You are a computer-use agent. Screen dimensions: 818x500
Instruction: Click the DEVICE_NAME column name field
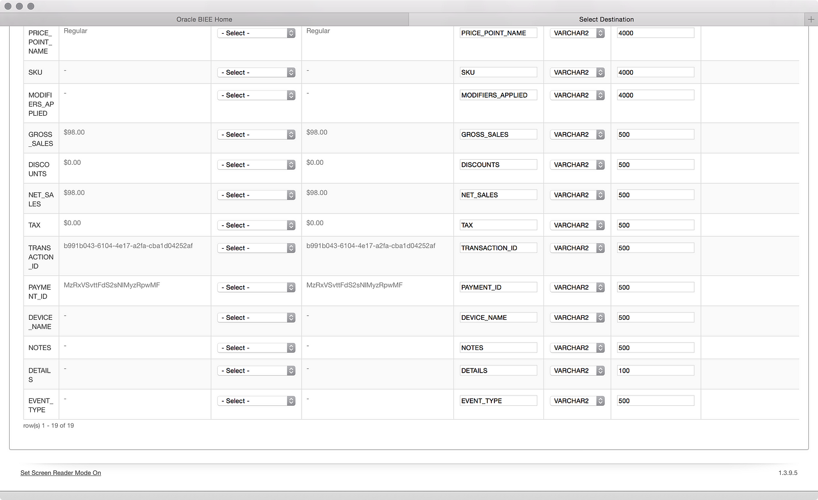click(x=498, y=318)
